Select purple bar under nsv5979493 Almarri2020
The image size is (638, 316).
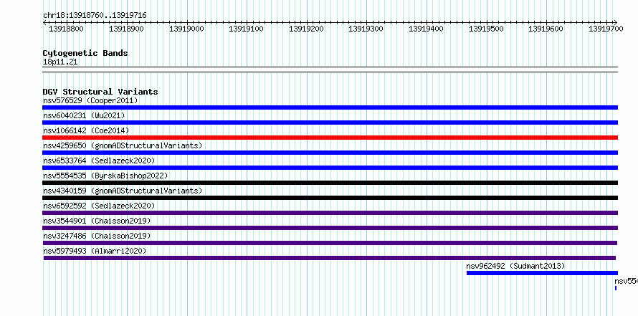[330, 258]
